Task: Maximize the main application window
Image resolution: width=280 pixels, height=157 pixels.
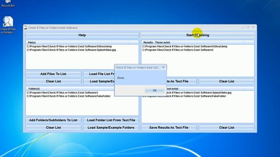Action: (x=248, y=27)
